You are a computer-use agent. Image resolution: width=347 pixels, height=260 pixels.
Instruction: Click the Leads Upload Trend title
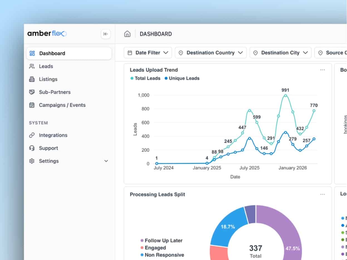[154, 70]
